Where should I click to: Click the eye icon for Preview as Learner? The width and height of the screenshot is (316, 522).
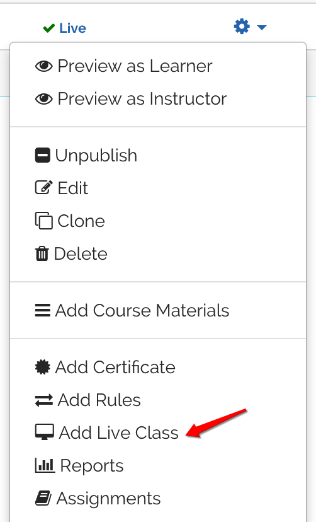point(44,66)
